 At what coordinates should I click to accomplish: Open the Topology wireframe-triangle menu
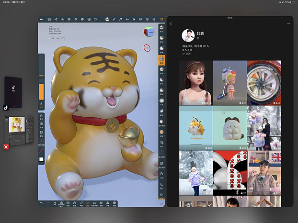tap(63, 19)
